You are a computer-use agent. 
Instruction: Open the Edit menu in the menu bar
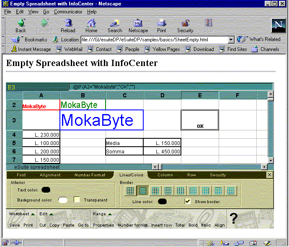point(20,12)
